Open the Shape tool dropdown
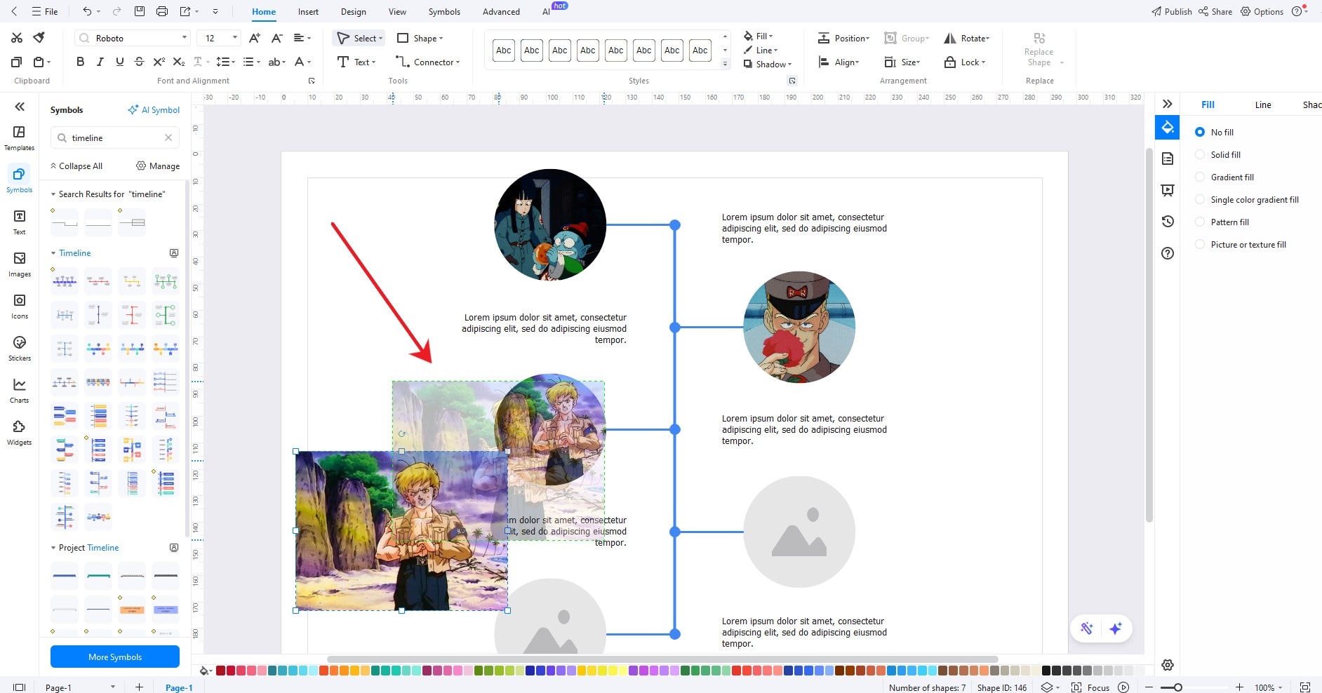The image size is (1322, 693). point(441,39)
